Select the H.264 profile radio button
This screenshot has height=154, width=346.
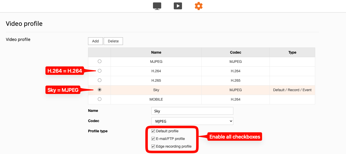tap(100, 71)
